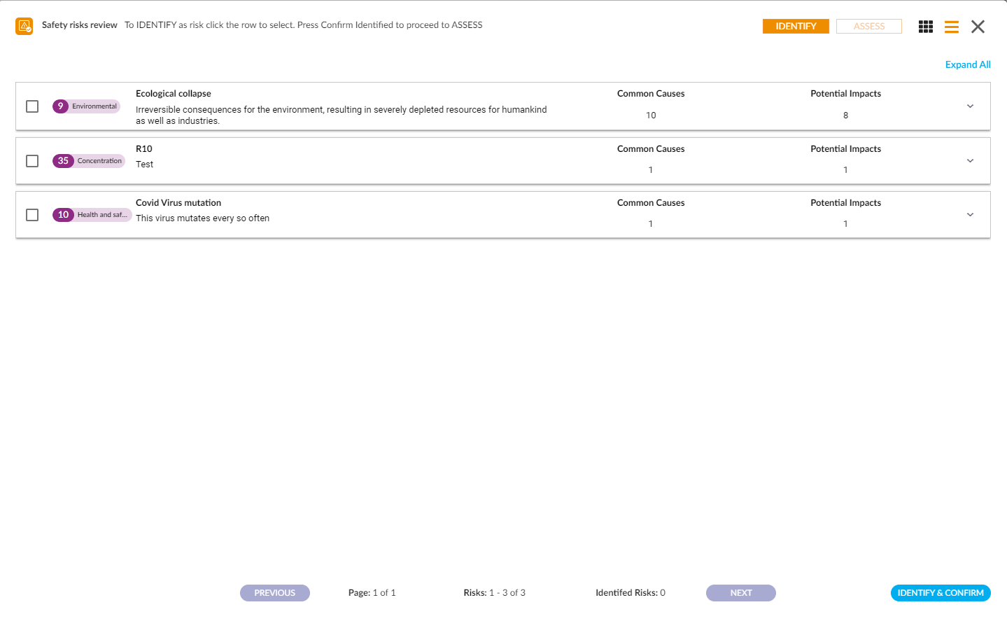Expand the Ecological collapse row

coord(970,106)
